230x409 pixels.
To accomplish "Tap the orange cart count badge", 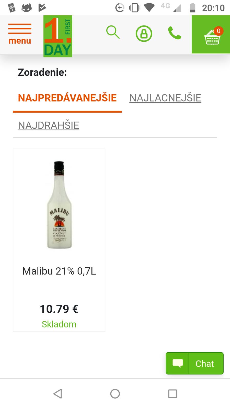I will tap(218, 31).
